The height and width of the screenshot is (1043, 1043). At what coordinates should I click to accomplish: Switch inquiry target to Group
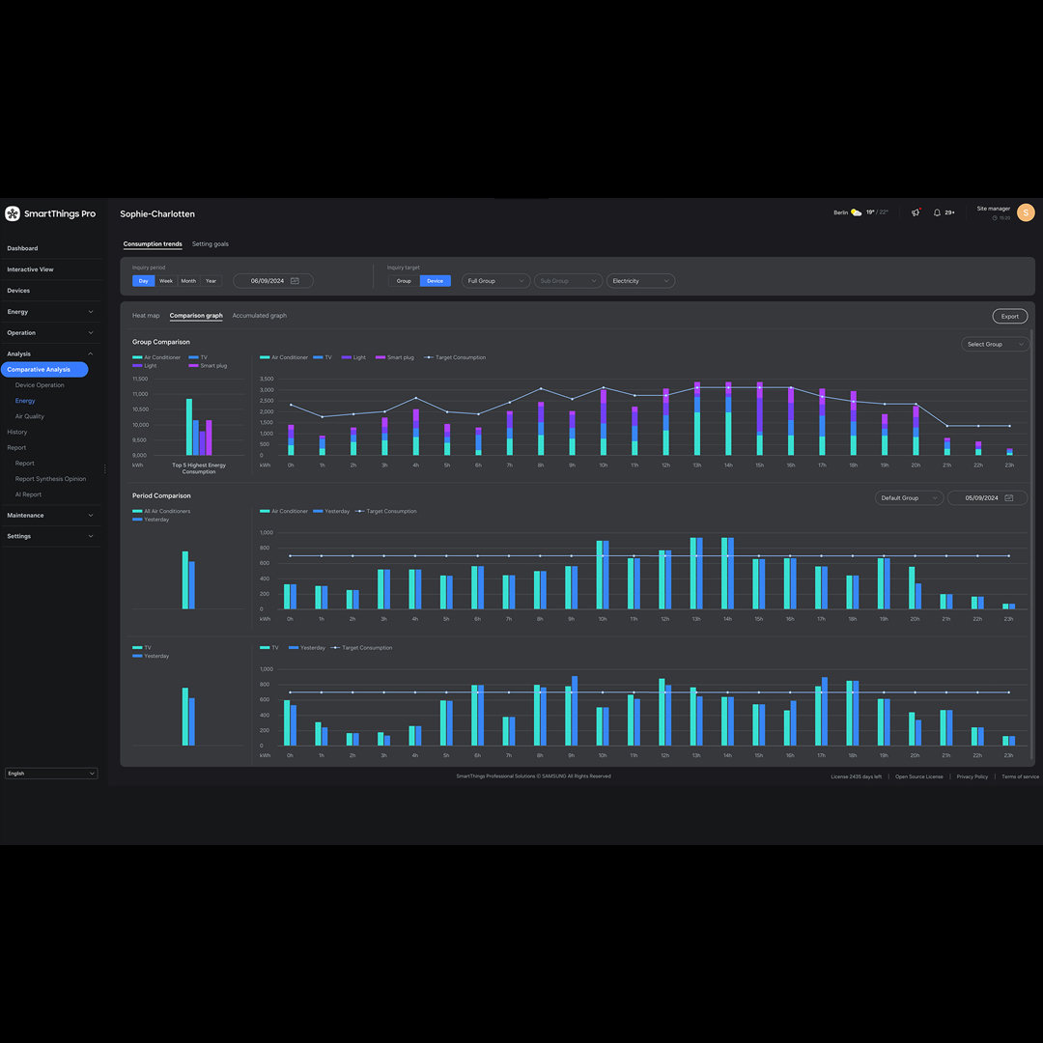tap(404, 281)
